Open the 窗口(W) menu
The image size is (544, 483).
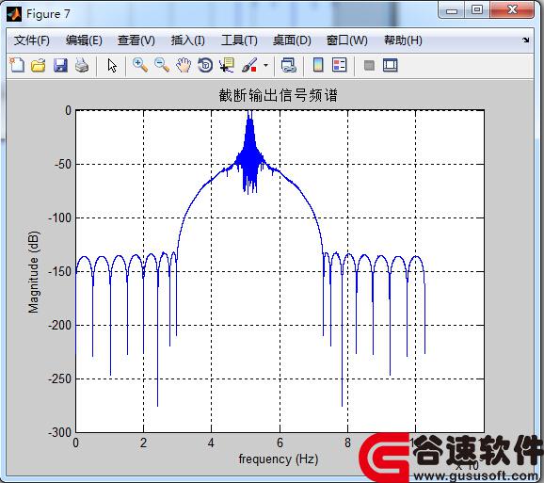click(x=347, y=40)
